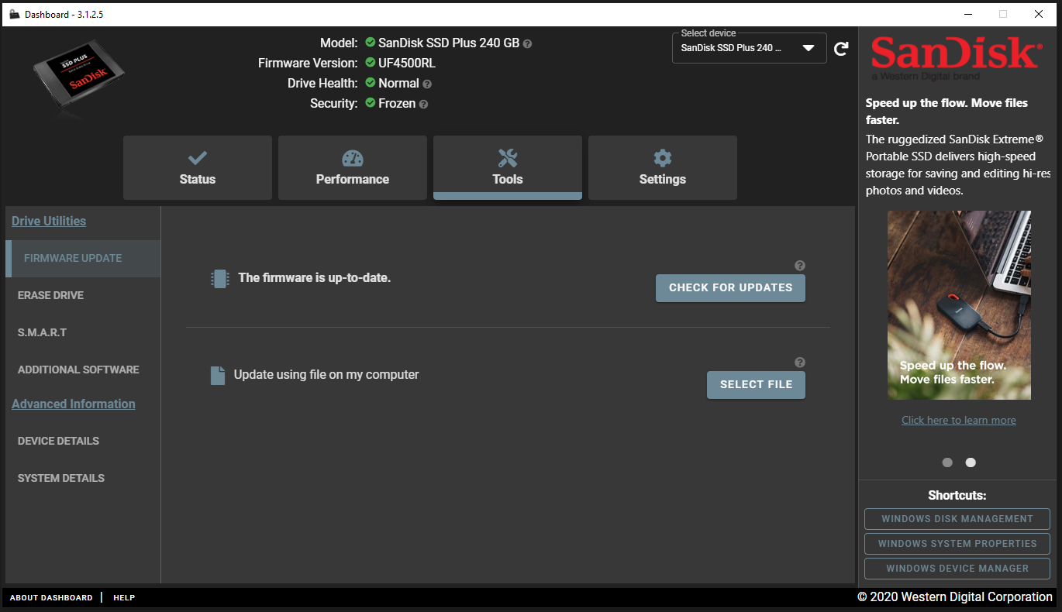This screenshot has height=612, width=1062.
Task: Switch to the Status tab
Action: 198,168
